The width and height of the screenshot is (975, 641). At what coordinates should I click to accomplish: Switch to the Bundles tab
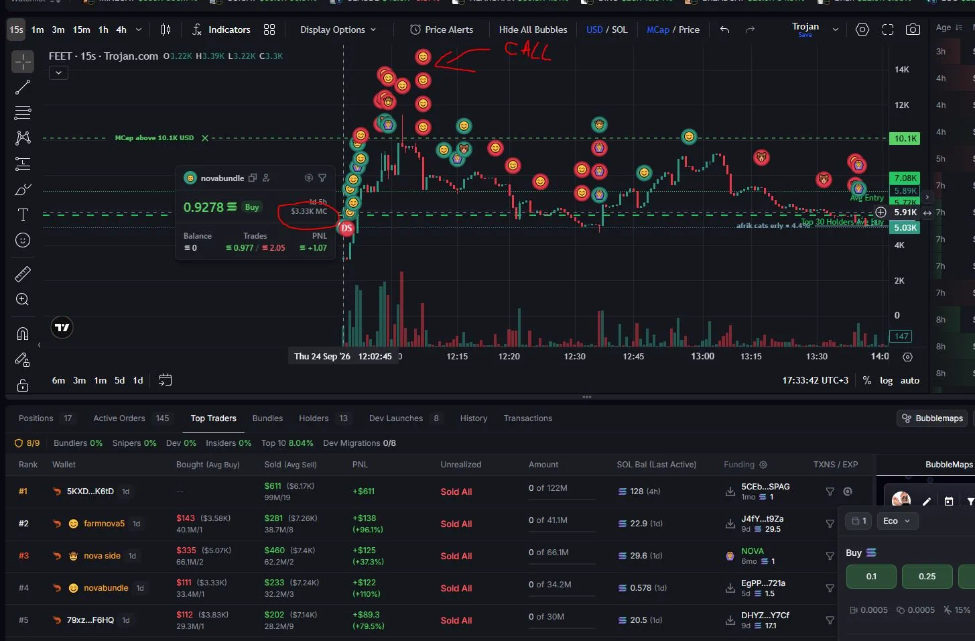coord(267,418)
